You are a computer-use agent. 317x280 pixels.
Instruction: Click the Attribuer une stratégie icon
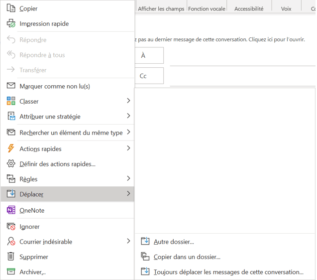[11, 116]
